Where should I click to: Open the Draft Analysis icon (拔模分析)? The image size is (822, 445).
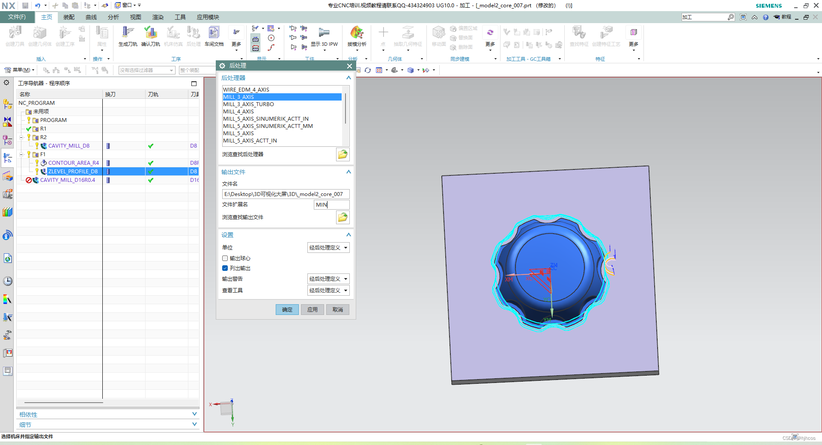(357, 36)
